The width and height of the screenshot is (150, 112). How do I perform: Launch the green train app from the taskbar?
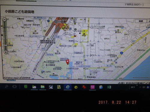[x=26, y=87]
